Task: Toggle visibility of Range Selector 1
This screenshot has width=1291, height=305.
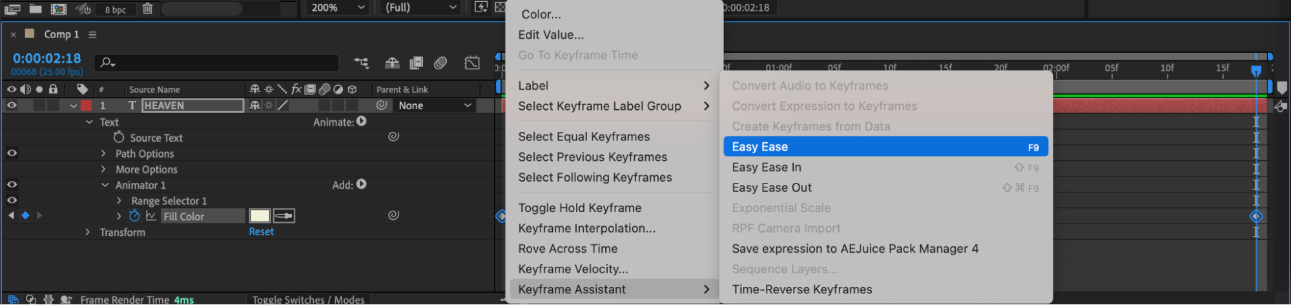Action: 12,200
